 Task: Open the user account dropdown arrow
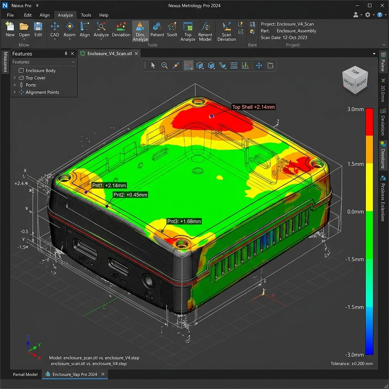click(361, 15)
